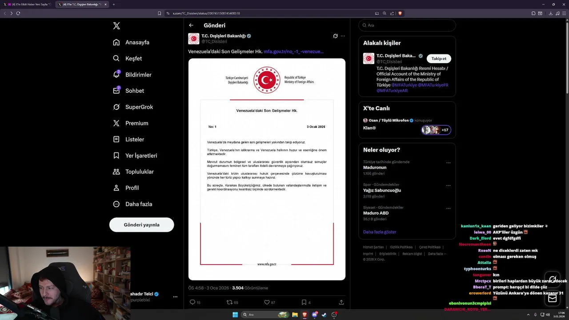Reload the page
This screenshot has width=569, height=320.
coord(18,13)
